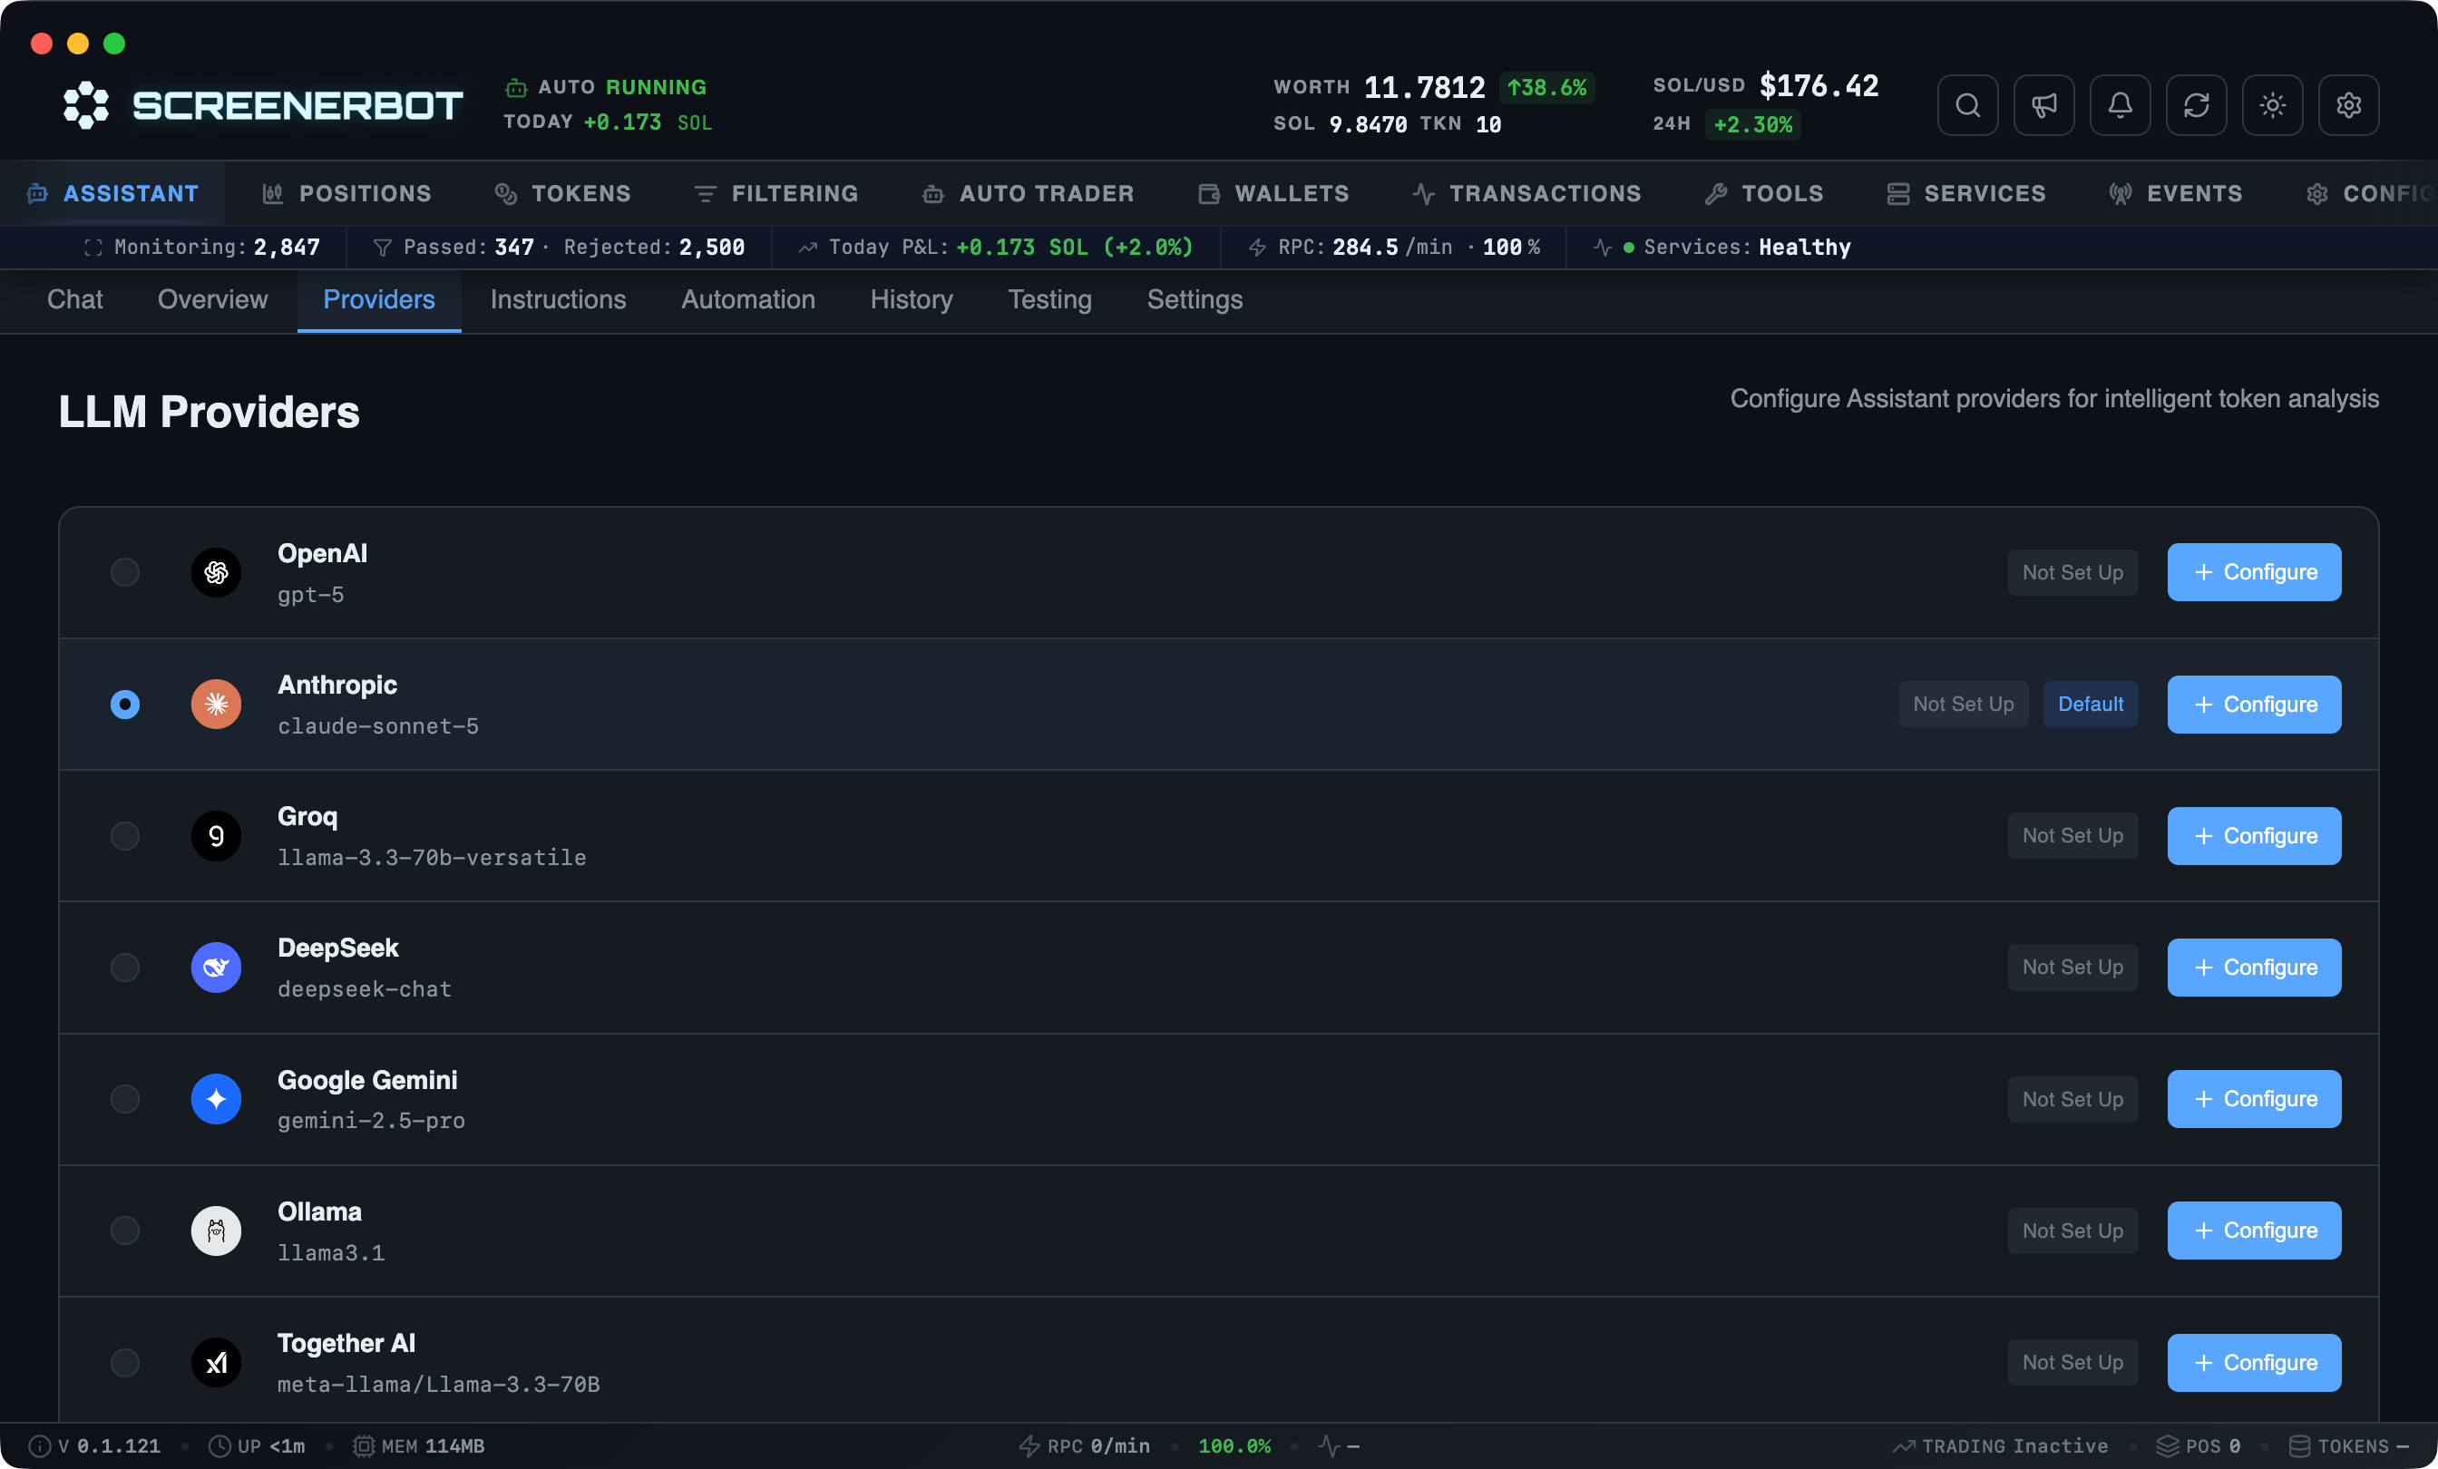Click the robot icon beside AUTO RUNNING
2438x1469 pixels.
(x=515, y=88)
